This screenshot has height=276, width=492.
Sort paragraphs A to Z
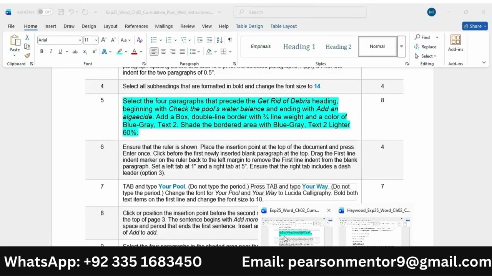(x=219, y=40)
